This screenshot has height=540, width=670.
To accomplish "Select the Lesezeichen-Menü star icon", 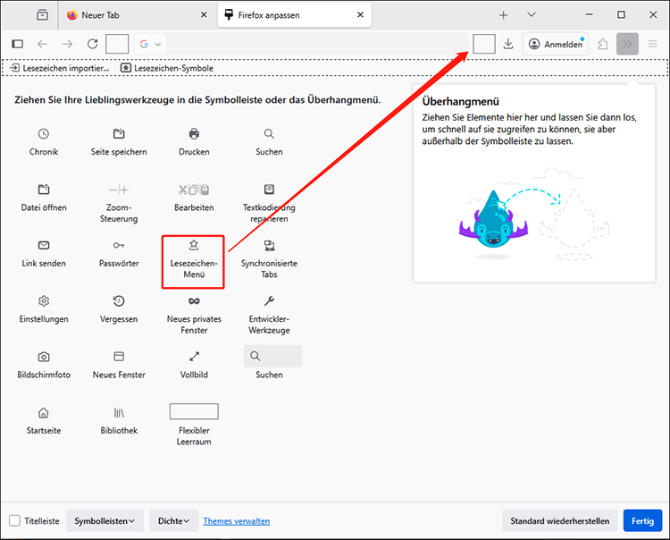I will (x=194, y=245).
